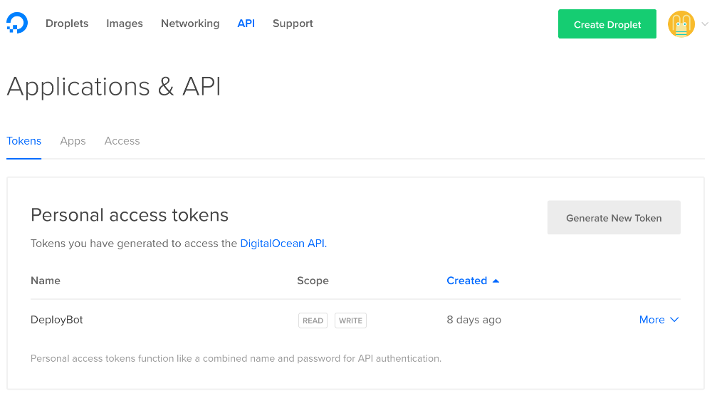Click the Name column header

(x=46, y=281)
